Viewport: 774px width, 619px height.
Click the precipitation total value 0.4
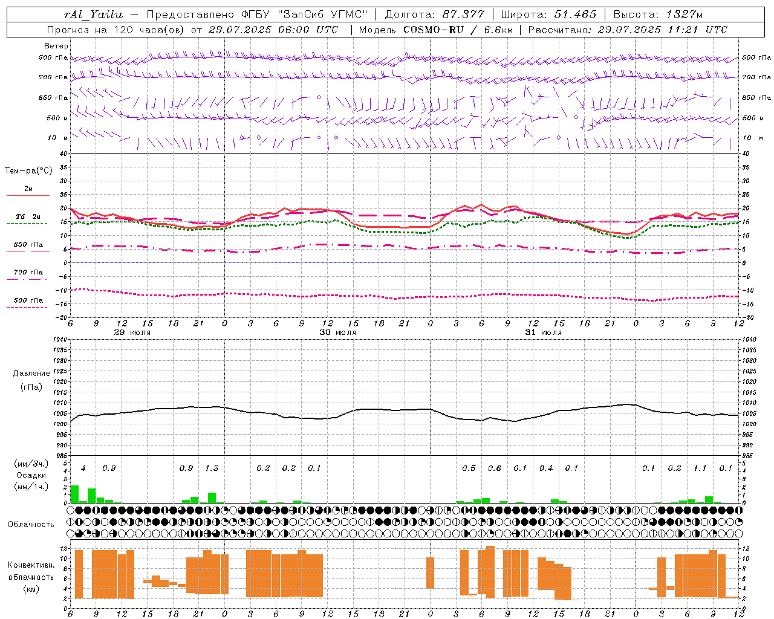click(x=546, y=468)
